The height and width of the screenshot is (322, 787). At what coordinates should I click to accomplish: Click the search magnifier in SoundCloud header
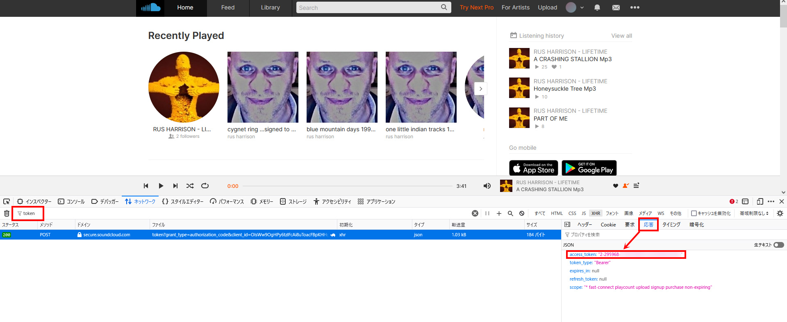click(x=444, y=7)
